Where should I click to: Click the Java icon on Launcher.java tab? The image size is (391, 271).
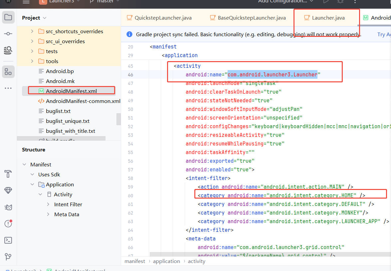point(307,17)
